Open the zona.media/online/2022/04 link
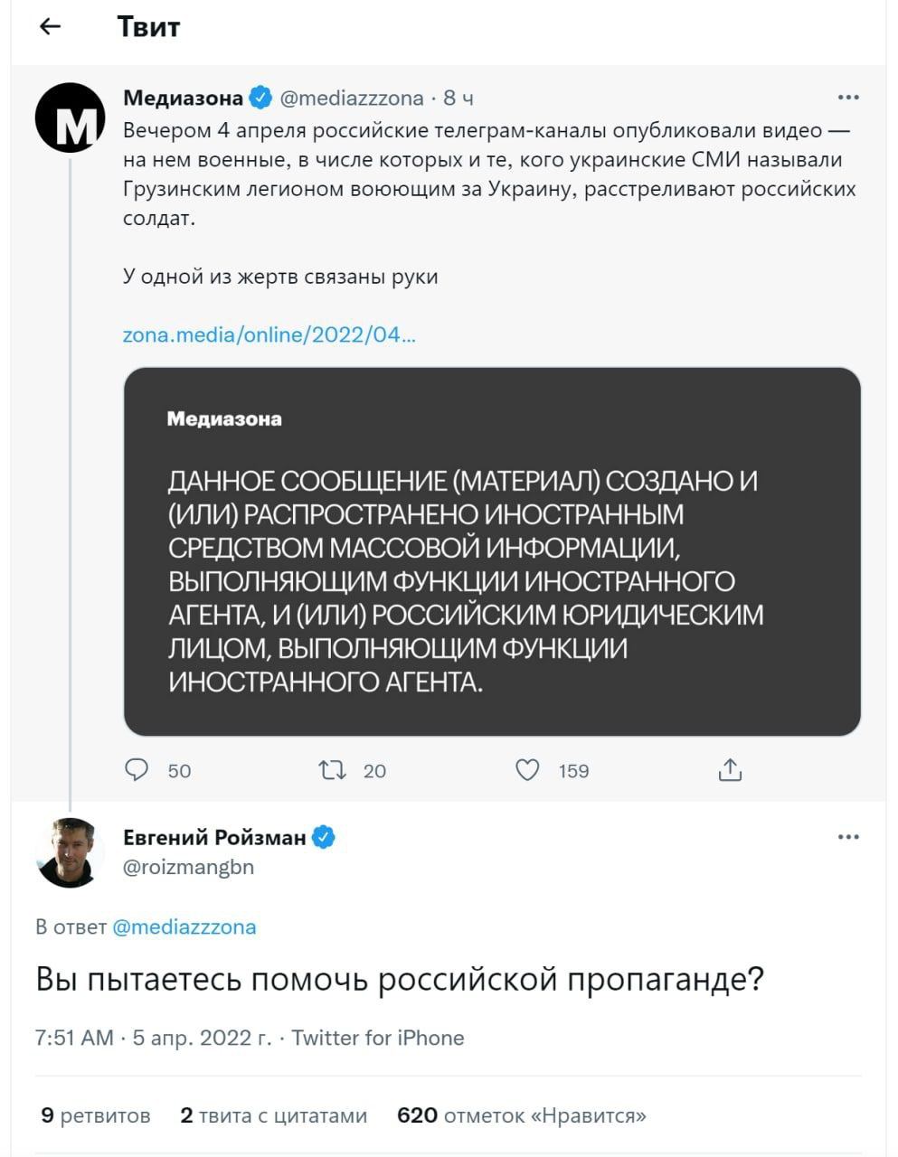The width and height of the screenshot is (898, 1157). tap(269, 335)
